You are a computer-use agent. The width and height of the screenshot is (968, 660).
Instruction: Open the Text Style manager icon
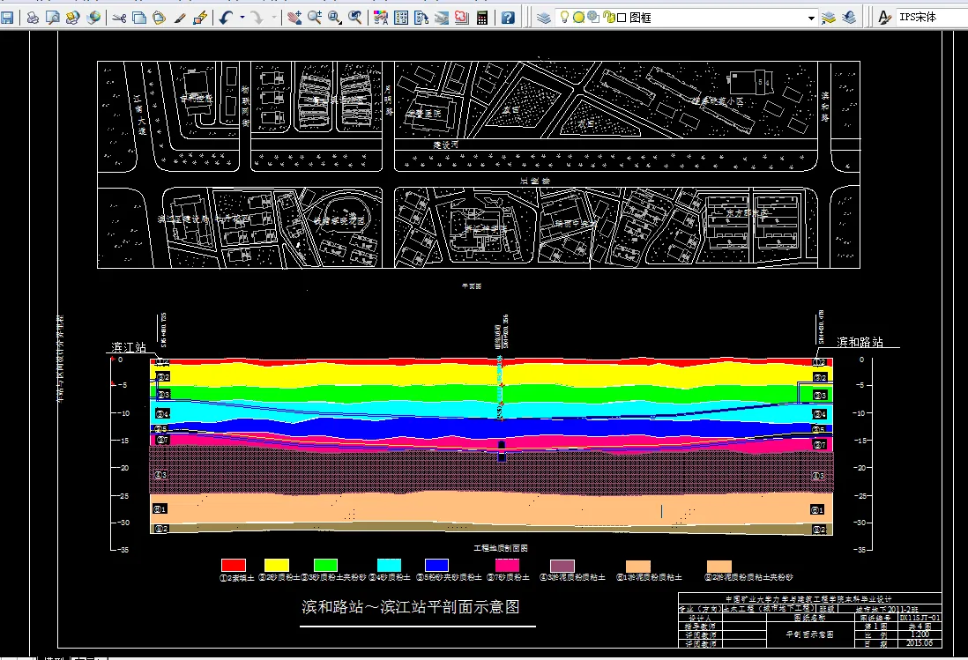pyautogui.click(x=884, y=18)
